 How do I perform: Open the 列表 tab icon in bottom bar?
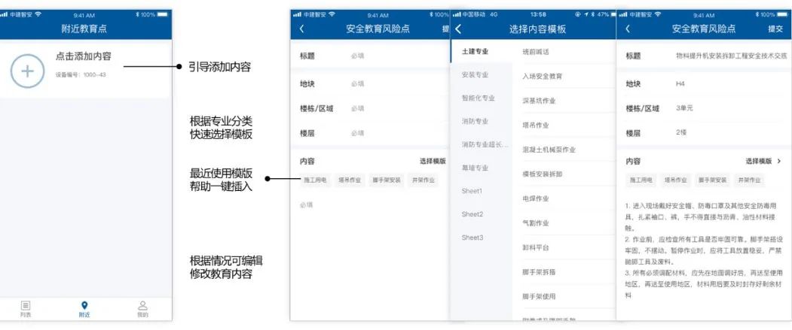pyautogui.click(x=26, y=305)
